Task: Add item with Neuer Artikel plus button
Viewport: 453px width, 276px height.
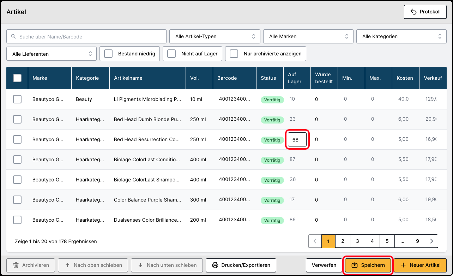Action: [x=404, y=265]
